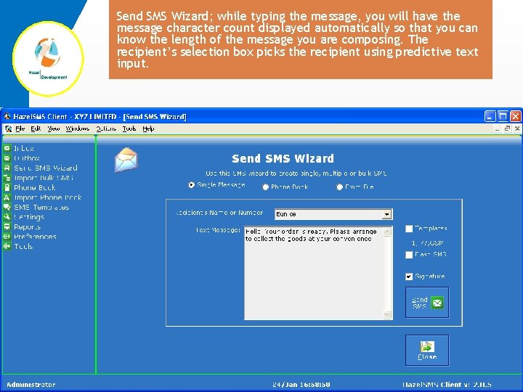Click the green envelope on Send SMS
This screenshot has height=392, width=523.
tap(437, 303)
